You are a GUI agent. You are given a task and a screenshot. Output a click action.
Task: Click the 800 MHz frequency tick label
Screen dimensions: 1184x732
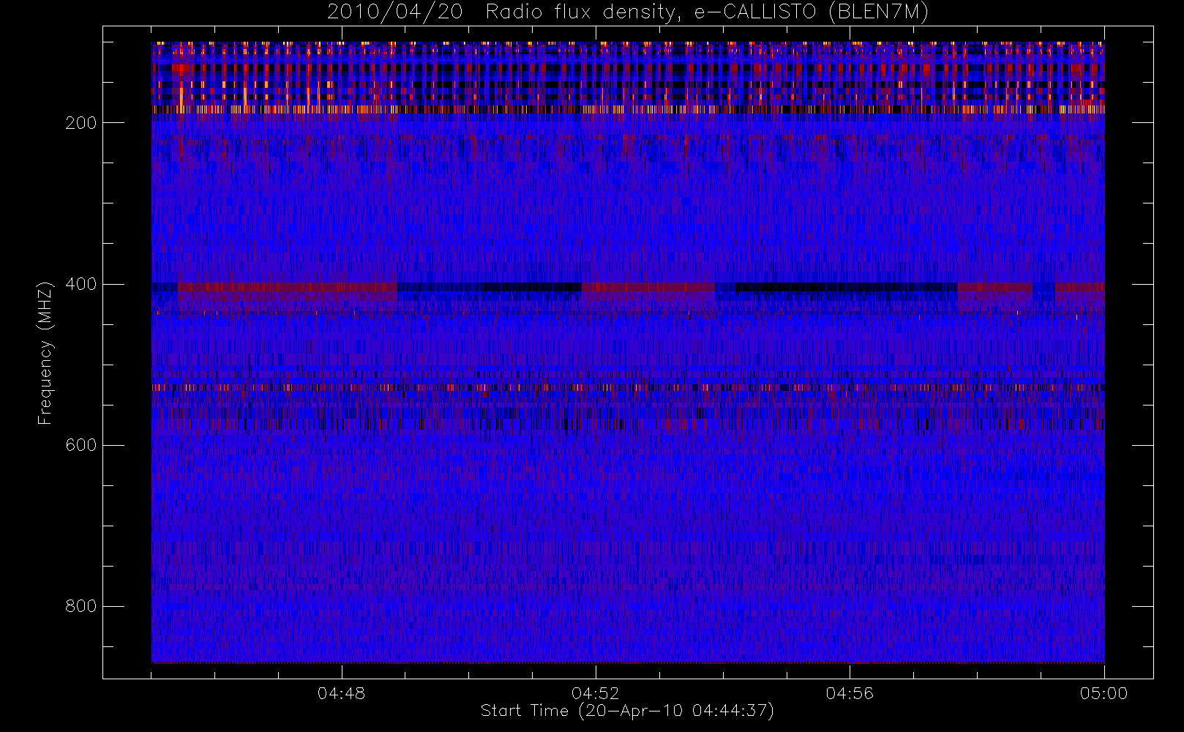pos(81,606)
